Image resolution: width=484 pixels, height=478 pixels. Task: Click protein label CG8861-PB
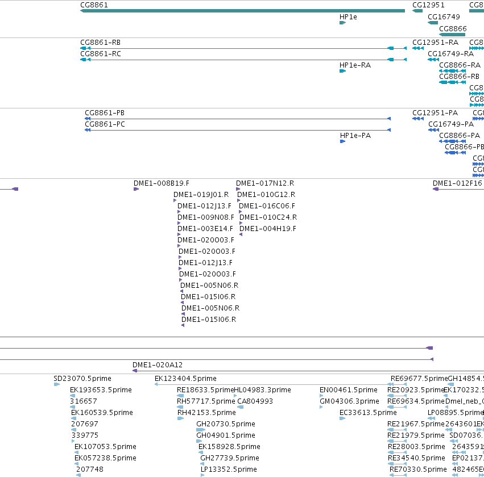(105, 113)
